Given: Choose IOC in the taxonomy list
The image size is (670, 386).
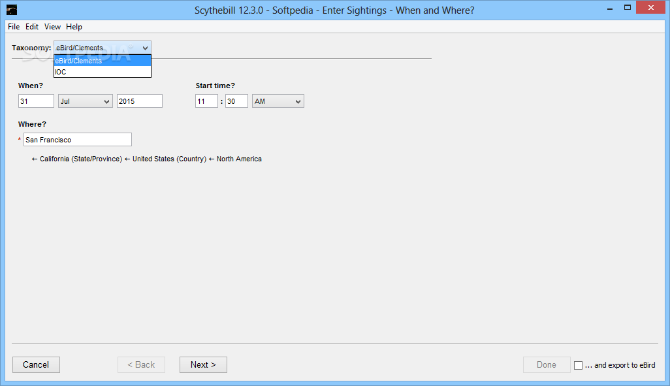Looking at the screenshot, I should [x=103, y=72].
